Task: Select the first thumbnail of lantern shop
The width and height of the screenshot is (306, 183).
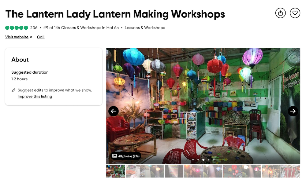Action: [x=116, y=171]
